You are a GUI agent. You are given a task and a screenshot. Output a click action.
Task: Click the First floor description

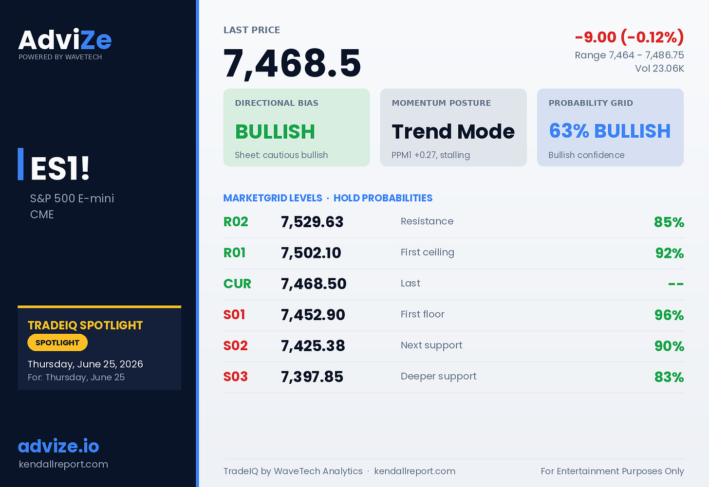pyautogui.click(x=423, y=314)
